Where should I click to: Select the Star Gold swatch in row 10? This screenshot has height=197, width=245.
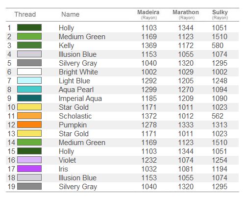(29, 107)
